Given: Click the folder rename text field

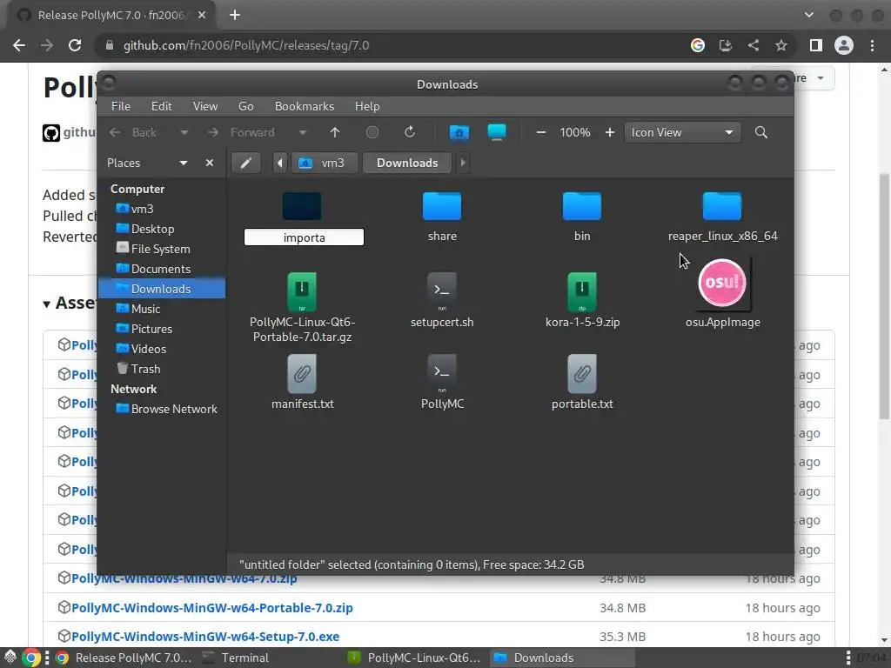Looking at the screenshot, I should tap(304, 237).
